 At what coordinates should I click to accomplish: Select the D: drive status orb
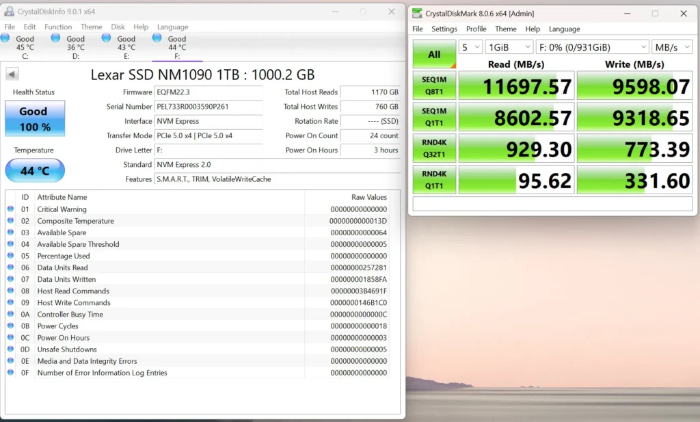point(55,38)
